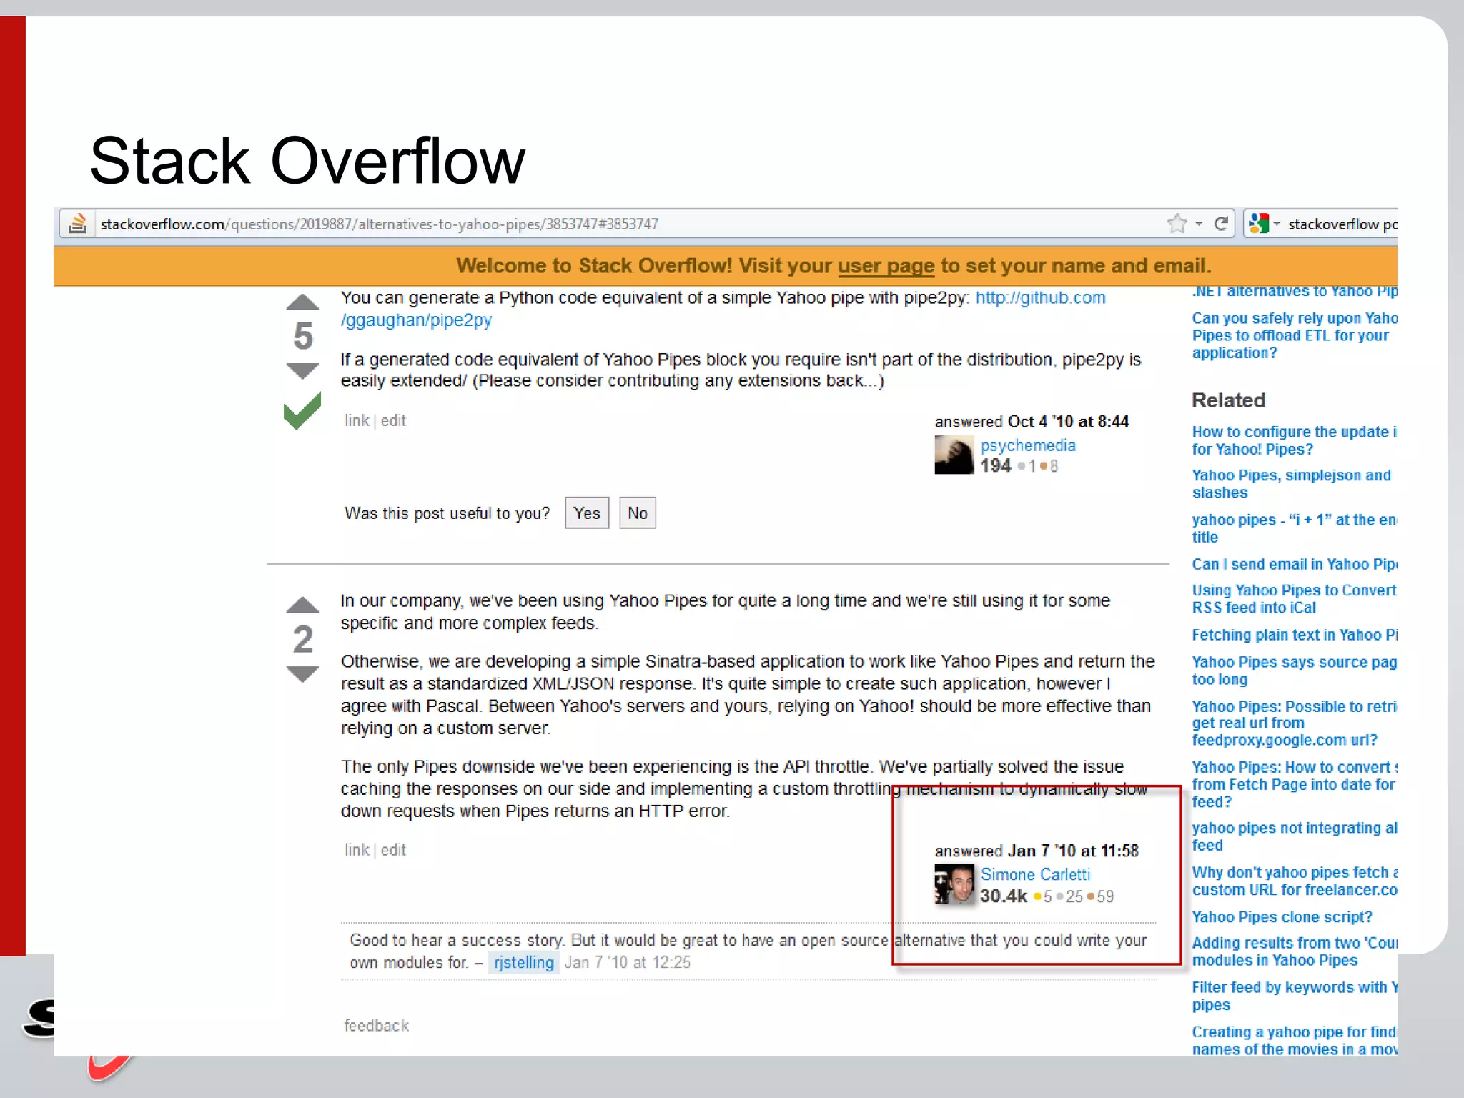Focus the browser search box with stackoverflow text
1464x1098 pixels.
pos(1342,224)
